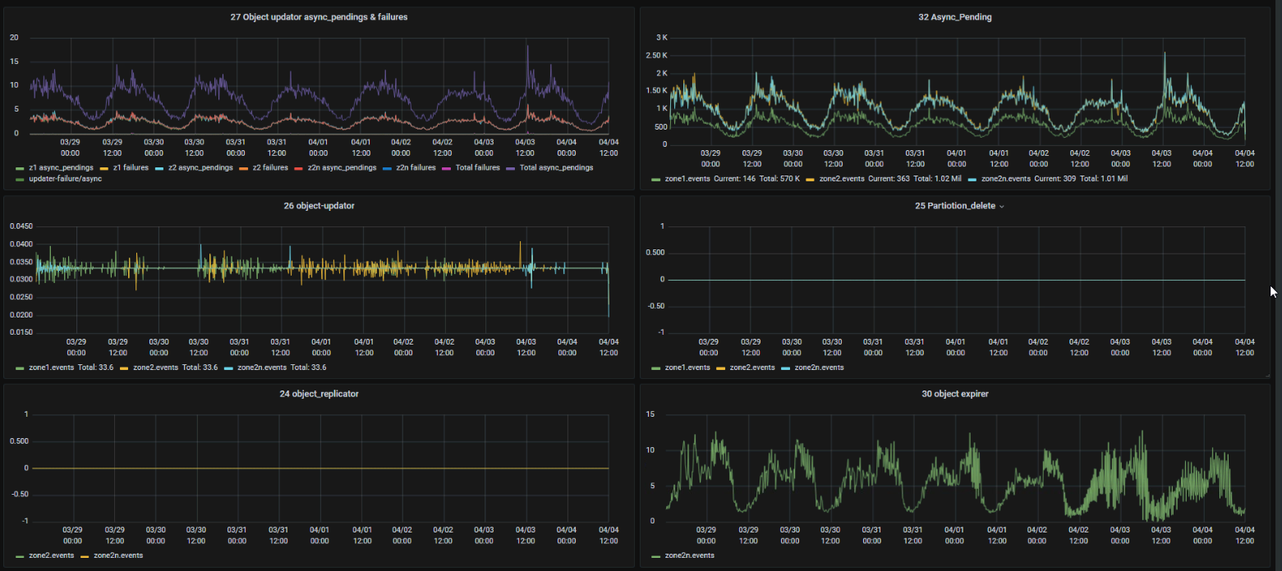
Task: Open the 27 Object updator panel title menu
Action: (319, 17)
